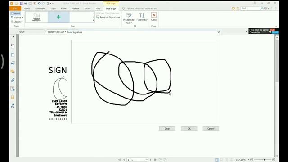Click the Undo arrow icon

point(39,4)
